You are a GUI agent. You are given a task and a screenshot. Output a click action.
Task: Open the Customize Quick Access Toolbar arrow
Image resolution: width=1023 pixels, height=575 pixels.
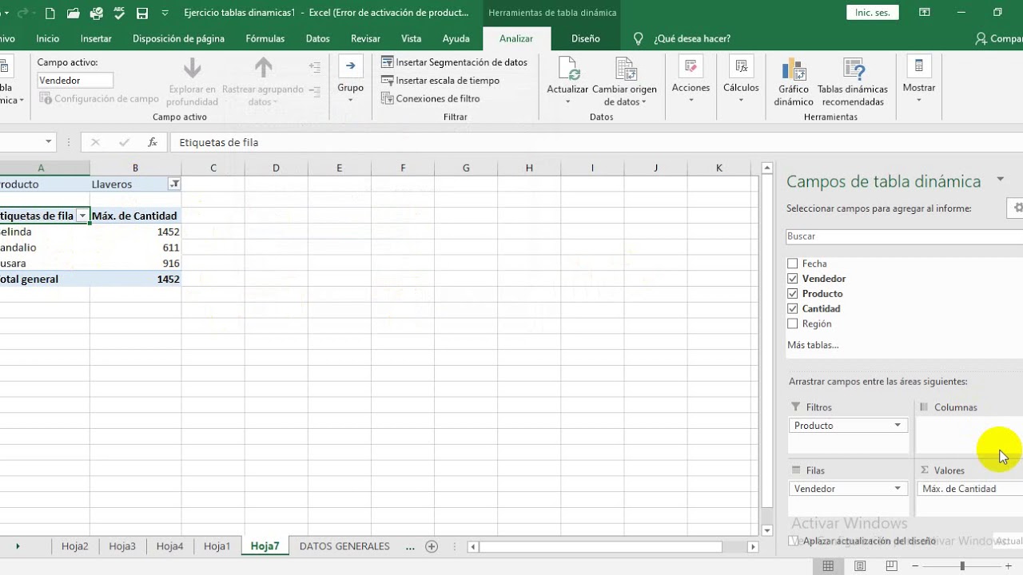click(x=165, y=13)
